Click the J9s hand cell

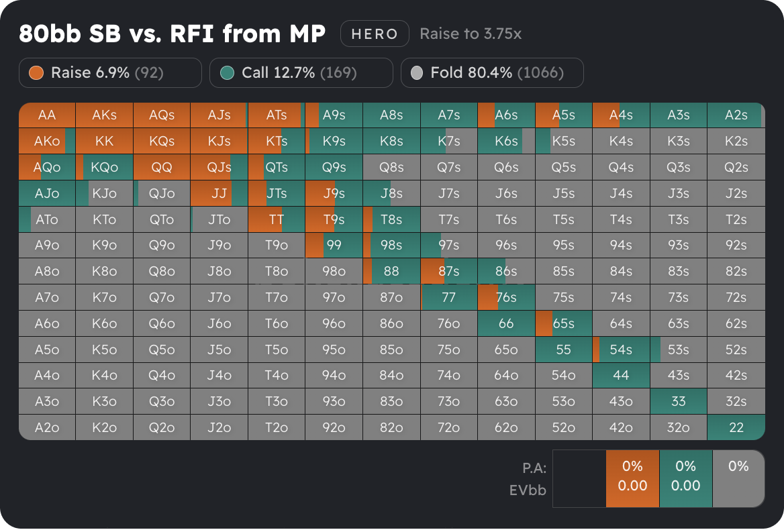click(334, 193)
